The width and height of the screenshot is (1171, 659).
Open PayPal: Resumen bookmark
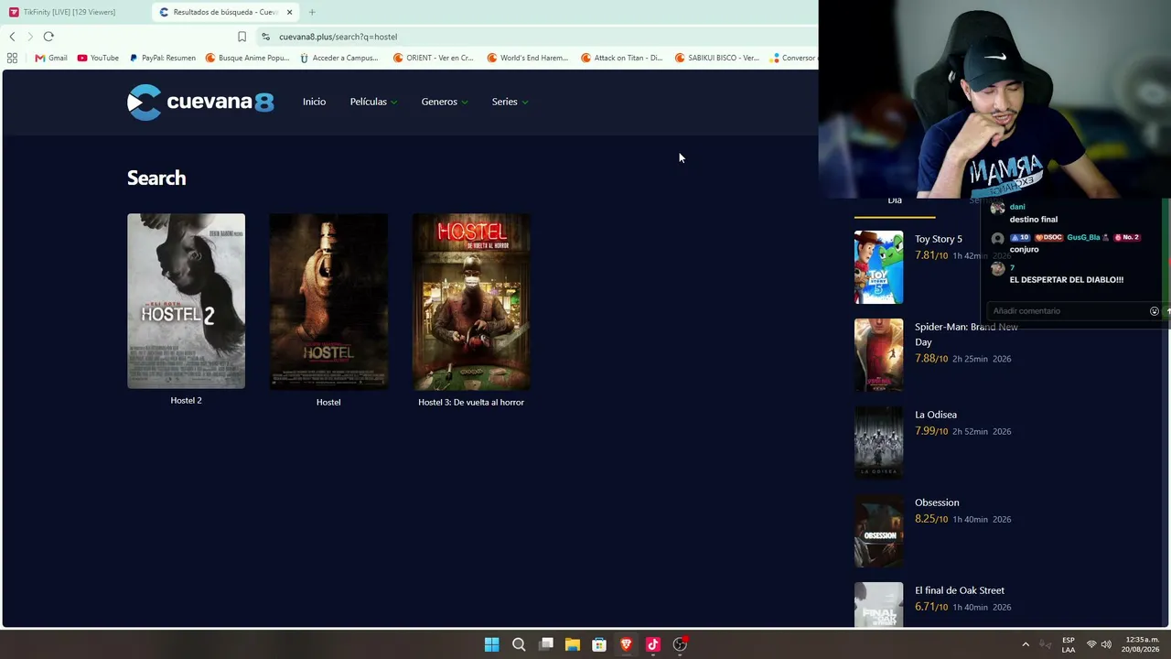(162, 58)
